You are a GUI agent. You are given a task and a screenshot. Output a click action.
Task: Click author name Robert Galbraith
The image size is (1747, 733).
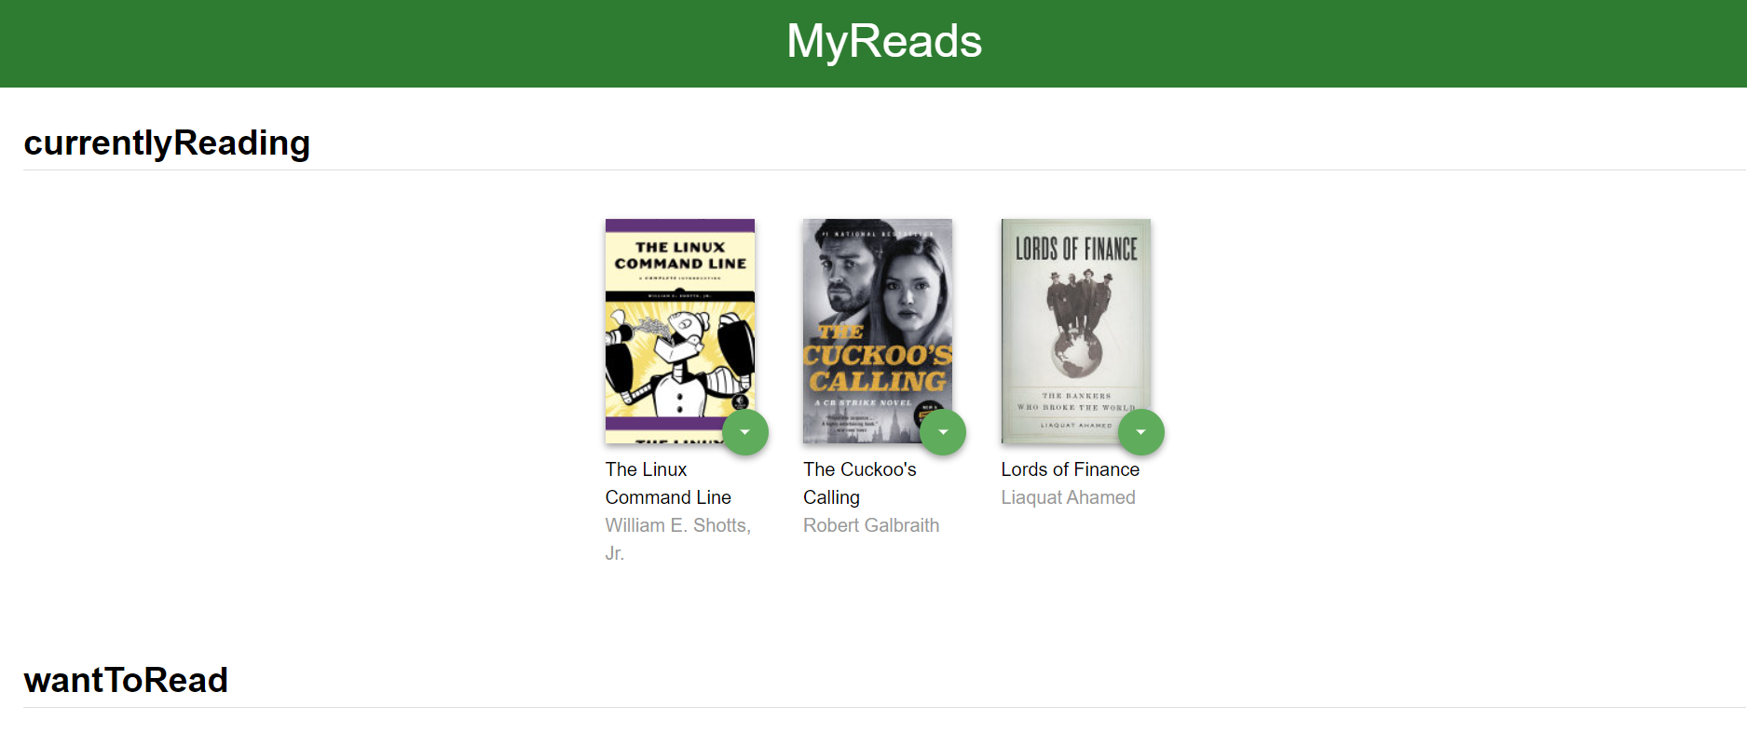(871, 525)
